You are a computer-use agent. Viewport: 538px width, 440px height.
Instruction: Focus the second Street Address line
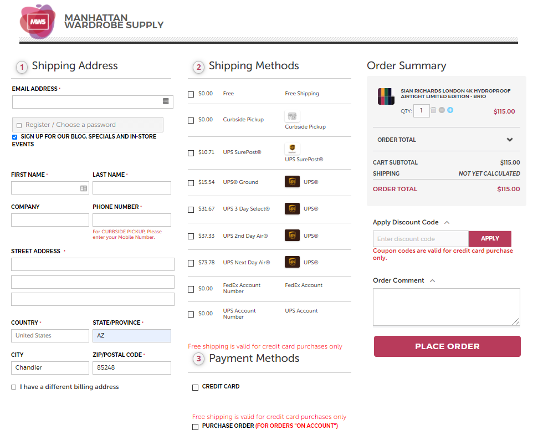(x=93, y=282)
